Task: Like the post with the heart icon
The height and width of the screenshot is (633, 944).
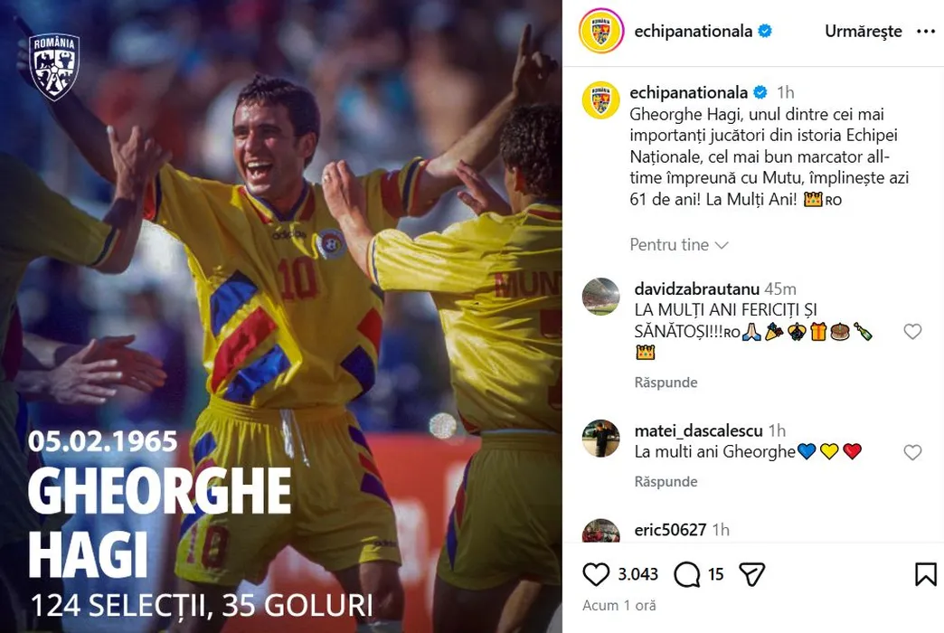Action: pyautogui.click(x=596, y=574)
